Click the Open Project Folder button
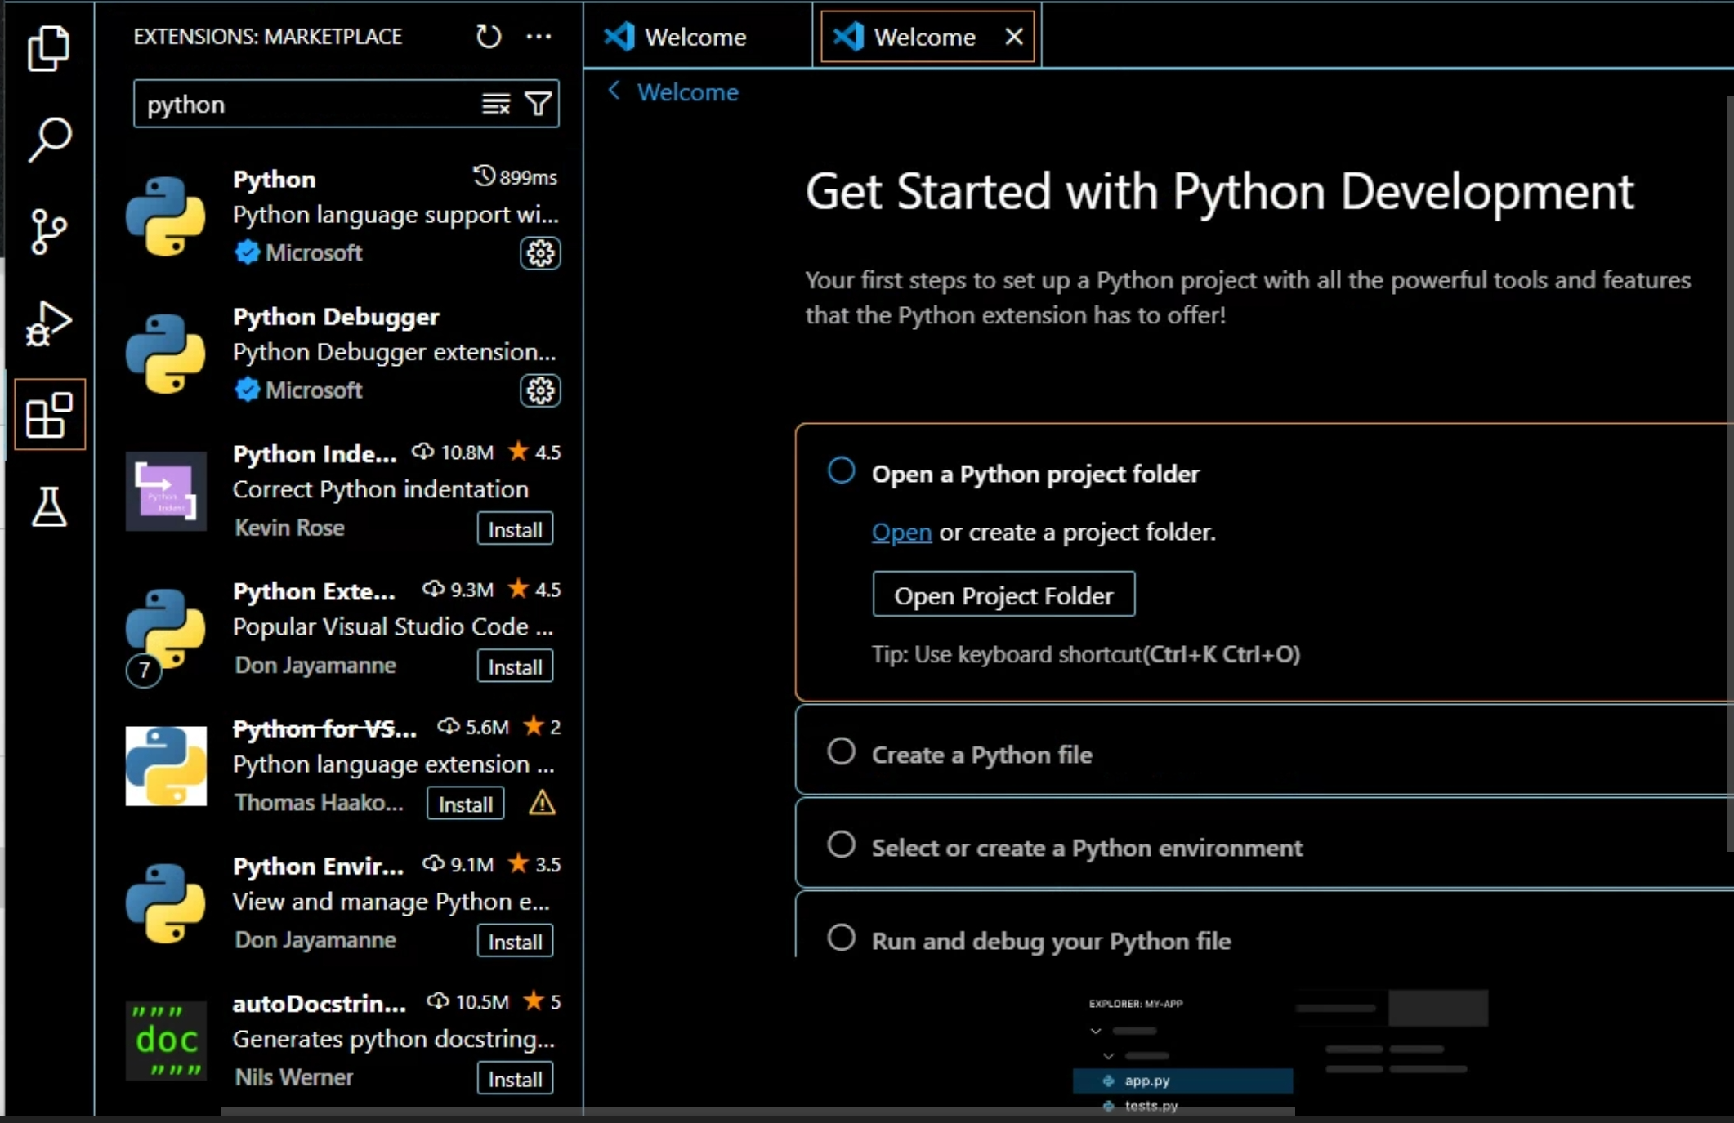 coord(1003,595)
